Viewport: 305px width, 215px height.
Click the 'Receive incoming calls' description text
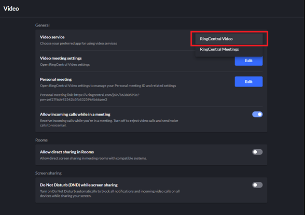(109, 123)
